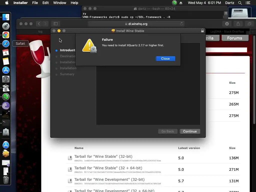This screenshot has height=192, width=256.
Task: Click the dl.winehq.org address field in Safari
Action: [x=136, y=24]
